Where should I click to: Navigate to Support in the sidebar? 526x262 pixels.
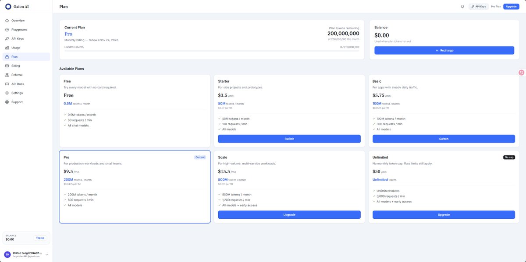tap(26, 102)
